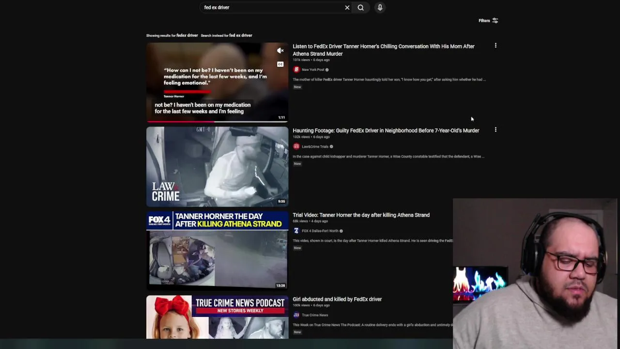Visit the True Crime News channel name
The width and height of the screenshot is (620, 349).
point(315,315)
